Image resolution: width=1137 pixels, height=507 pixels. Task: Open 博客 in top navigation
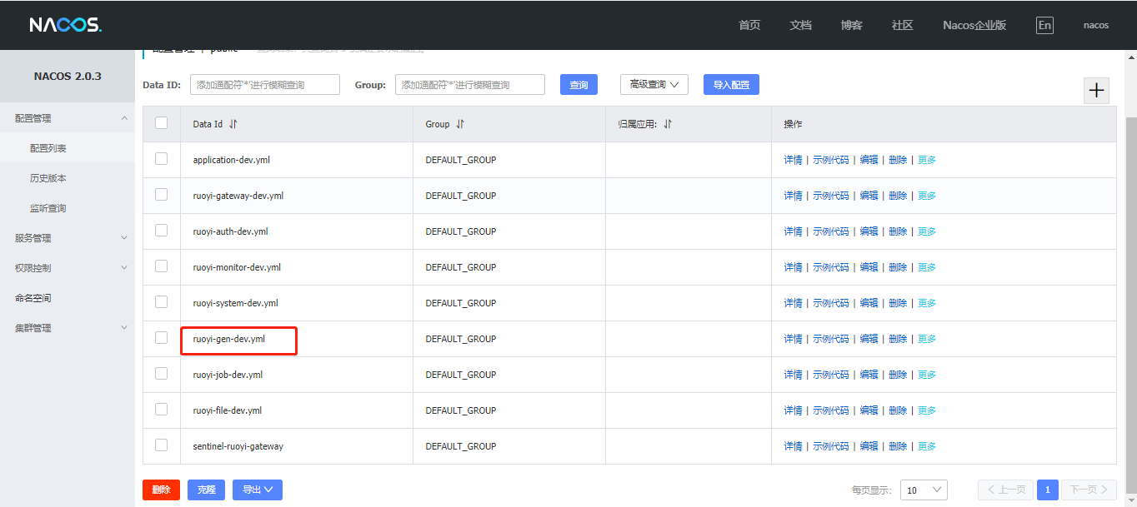tap(851, 25)
